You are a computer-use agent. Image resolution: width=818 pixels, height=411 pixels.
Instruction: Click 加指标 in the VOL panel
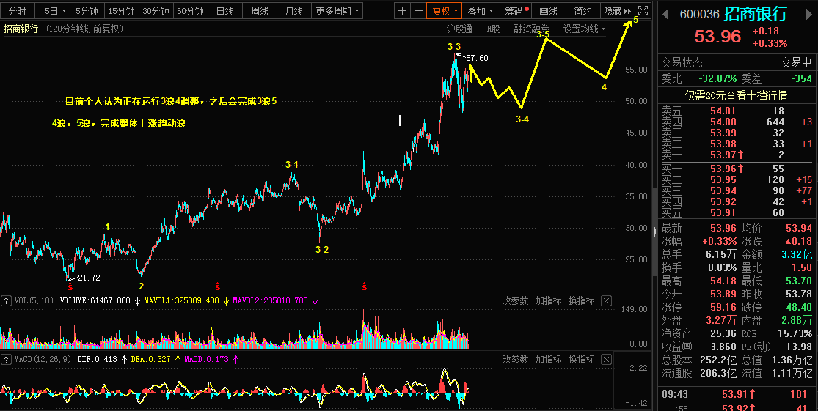tap(548, 300)
